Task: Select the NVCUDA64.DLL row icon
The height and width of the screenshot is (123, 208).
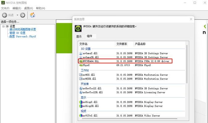Action: (x=81, y=61)
